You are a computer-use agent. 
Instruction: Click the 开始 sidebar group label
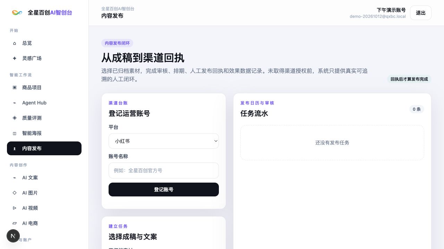[x=14, y=31]
